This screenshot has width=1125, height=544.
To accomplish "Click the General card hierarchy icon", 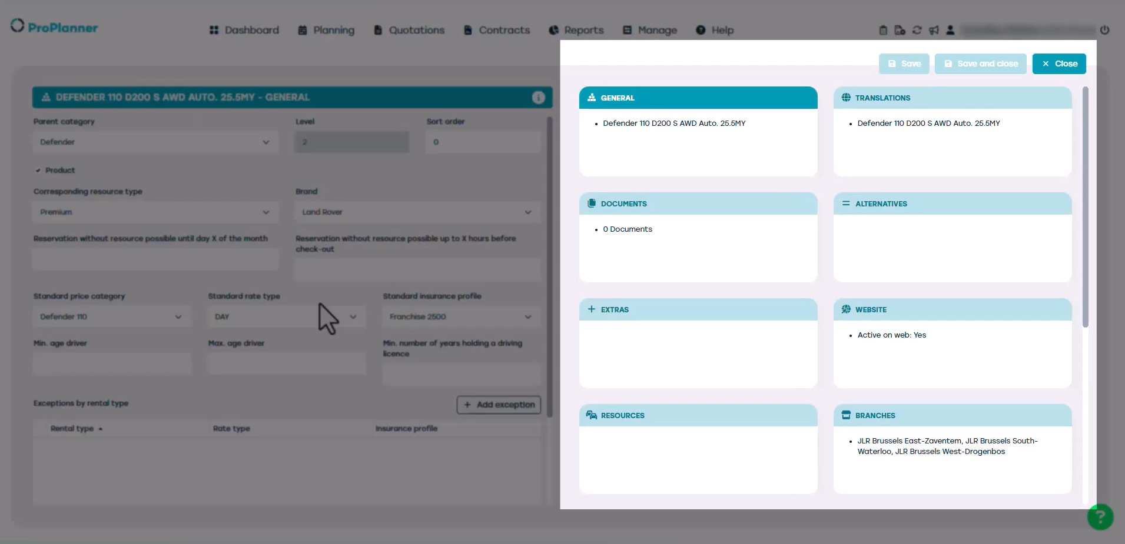I will [x=592, y=98].
